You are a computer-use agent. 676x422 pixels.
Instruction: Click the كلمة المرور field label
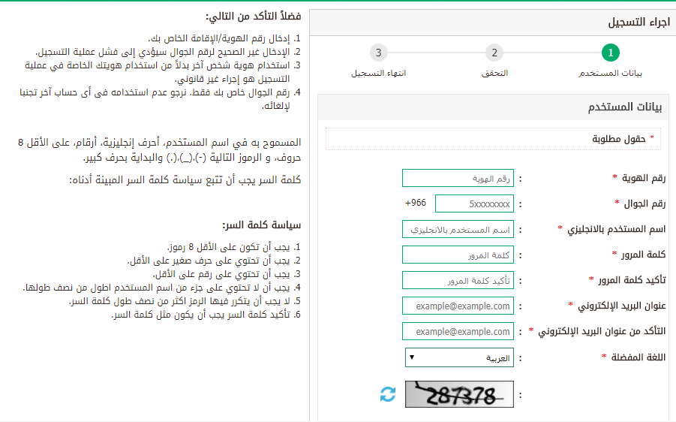click(x=643, y=255)
